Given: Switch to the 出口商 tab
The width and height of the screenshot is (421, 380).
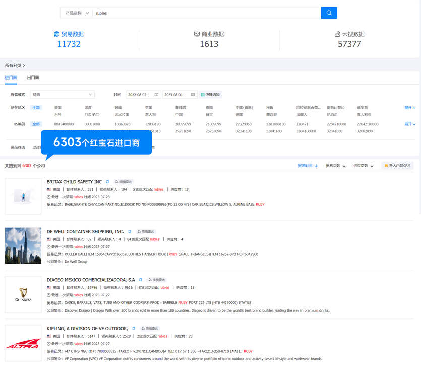Looking at the screenshot, I should [x=33, y=78].
